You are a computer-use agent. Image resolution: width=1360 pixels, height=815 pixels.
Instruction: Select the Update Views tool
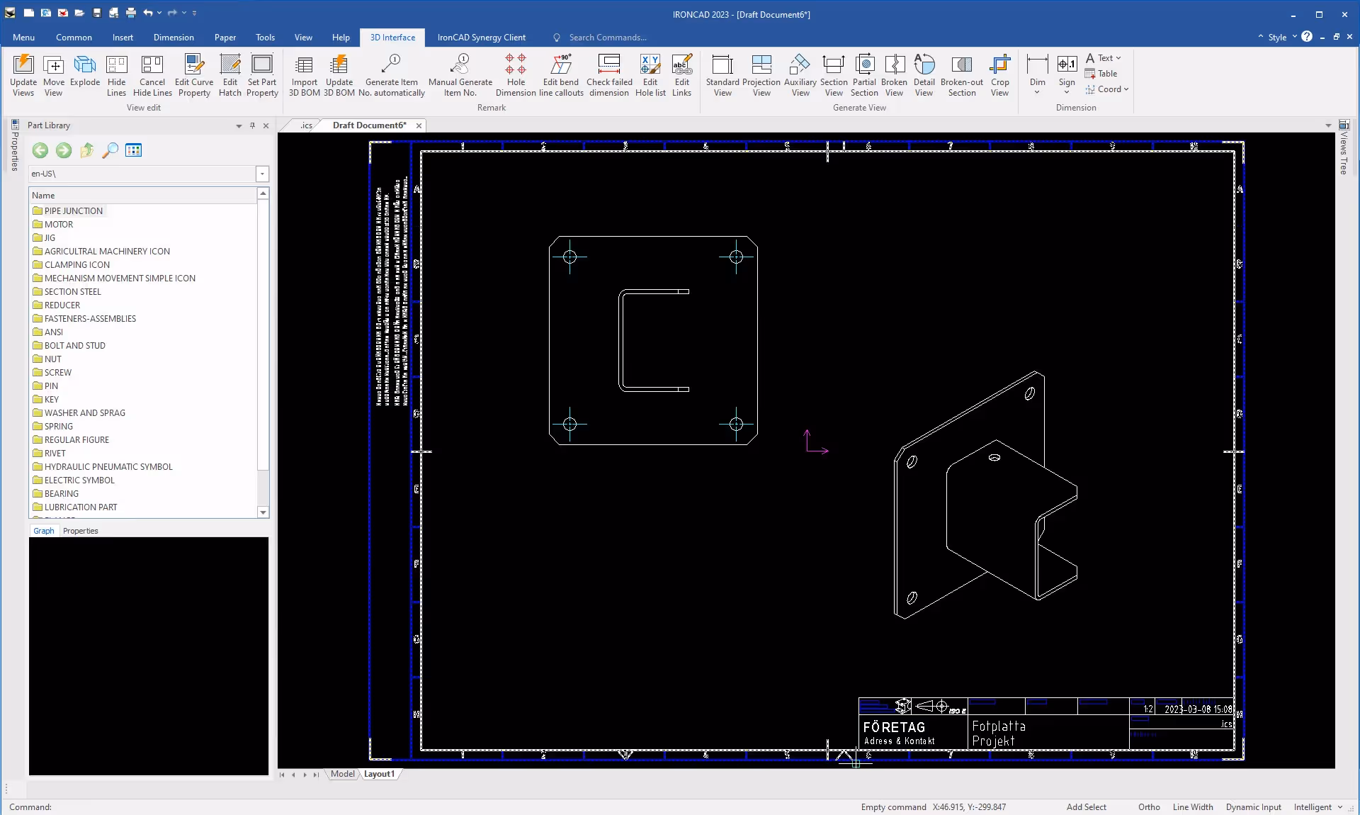(x=23, y=74)
